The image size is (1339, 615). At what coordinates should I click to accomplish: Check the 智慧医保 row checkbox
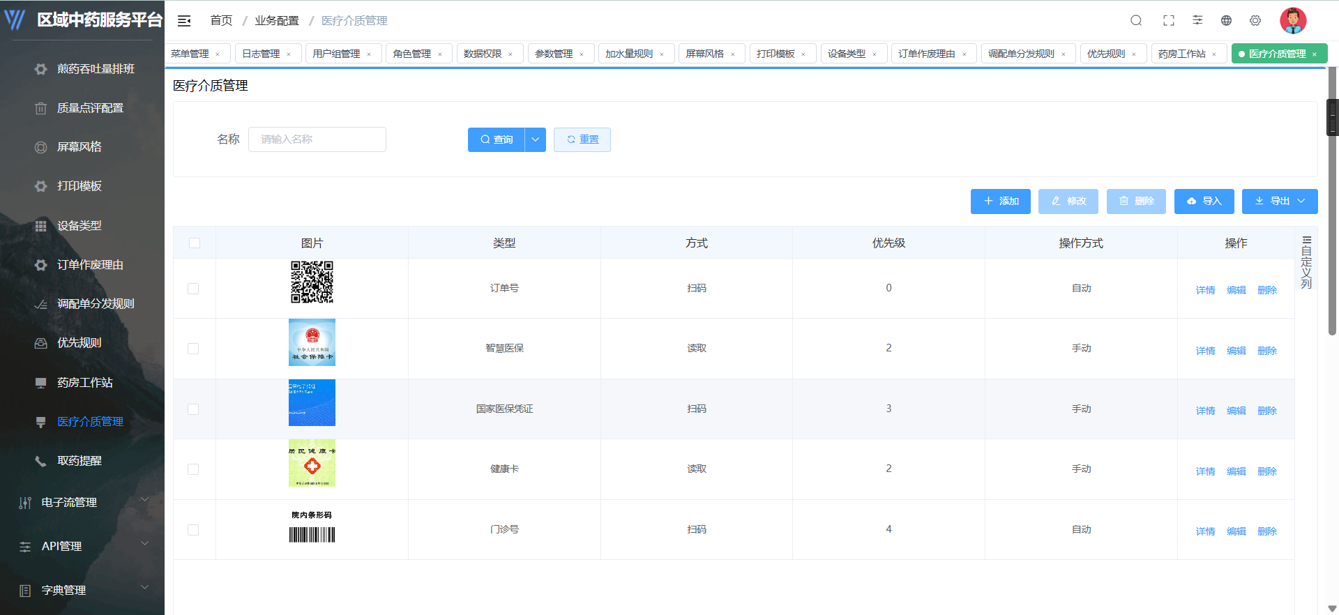tap(193, 349)
